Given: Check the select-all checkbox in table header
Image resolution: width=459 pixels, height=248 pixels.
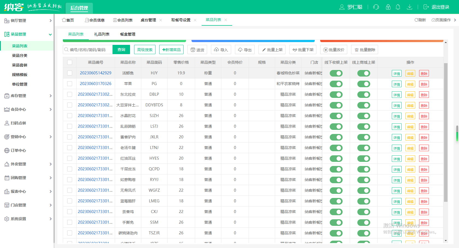Looking at the screenshot, I should [70, 62].
